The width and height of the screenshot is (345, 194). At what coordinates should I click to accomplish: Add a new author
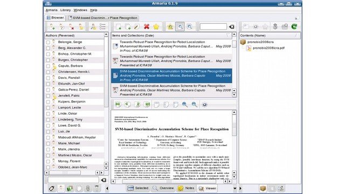point(52,27)
